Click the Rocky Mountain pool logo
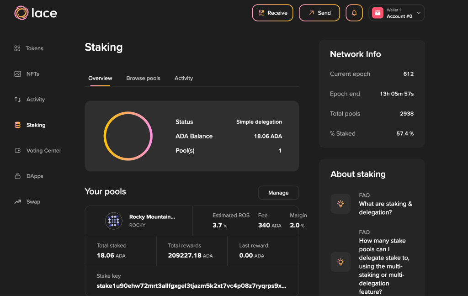Viewport: 468px width, 296px height. (114, 221)
